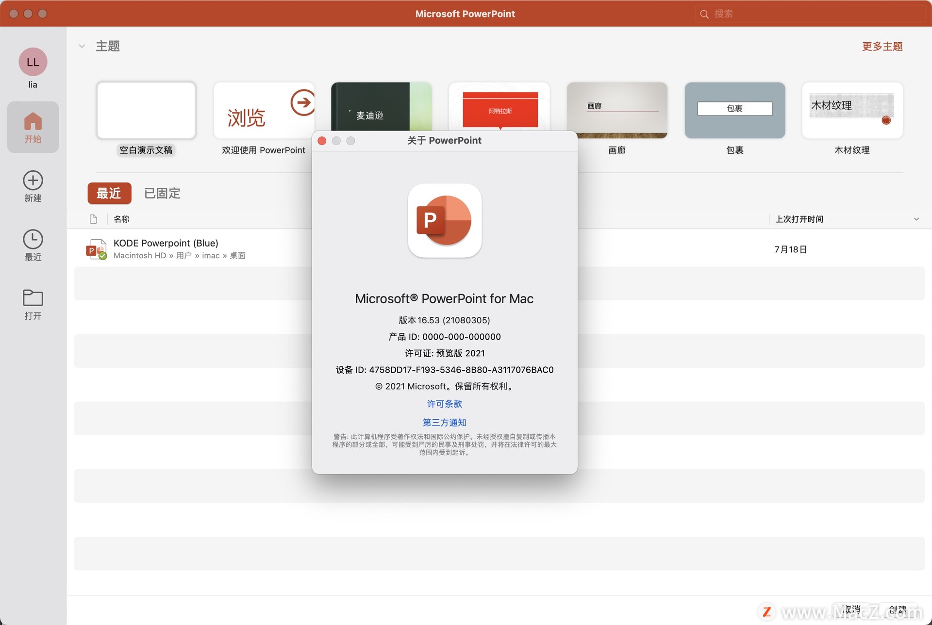Click the file path Macintosh HD text
The height and width of the screenshot is (625, 932).
pyautogui.click(x=180, y=256)
